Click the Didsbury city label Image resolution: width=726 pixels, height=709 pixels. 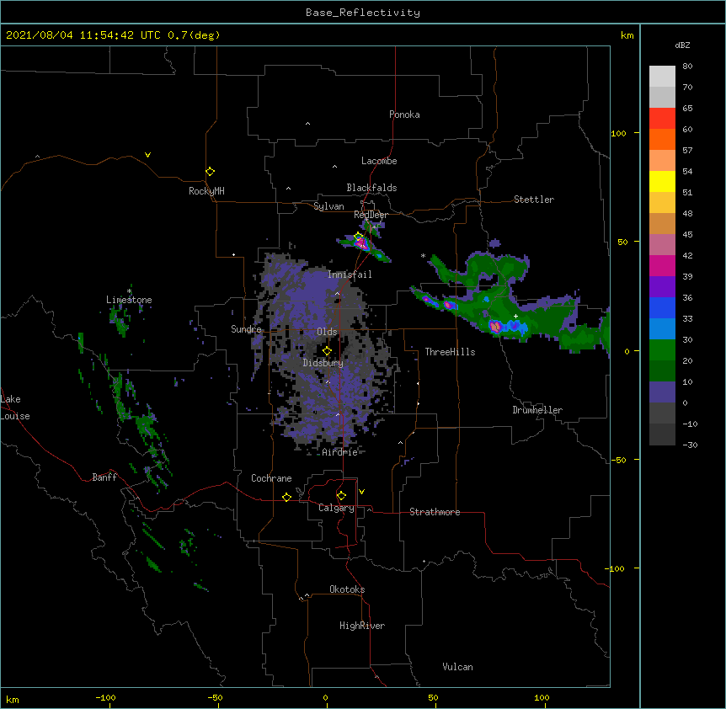coord(323,363)
